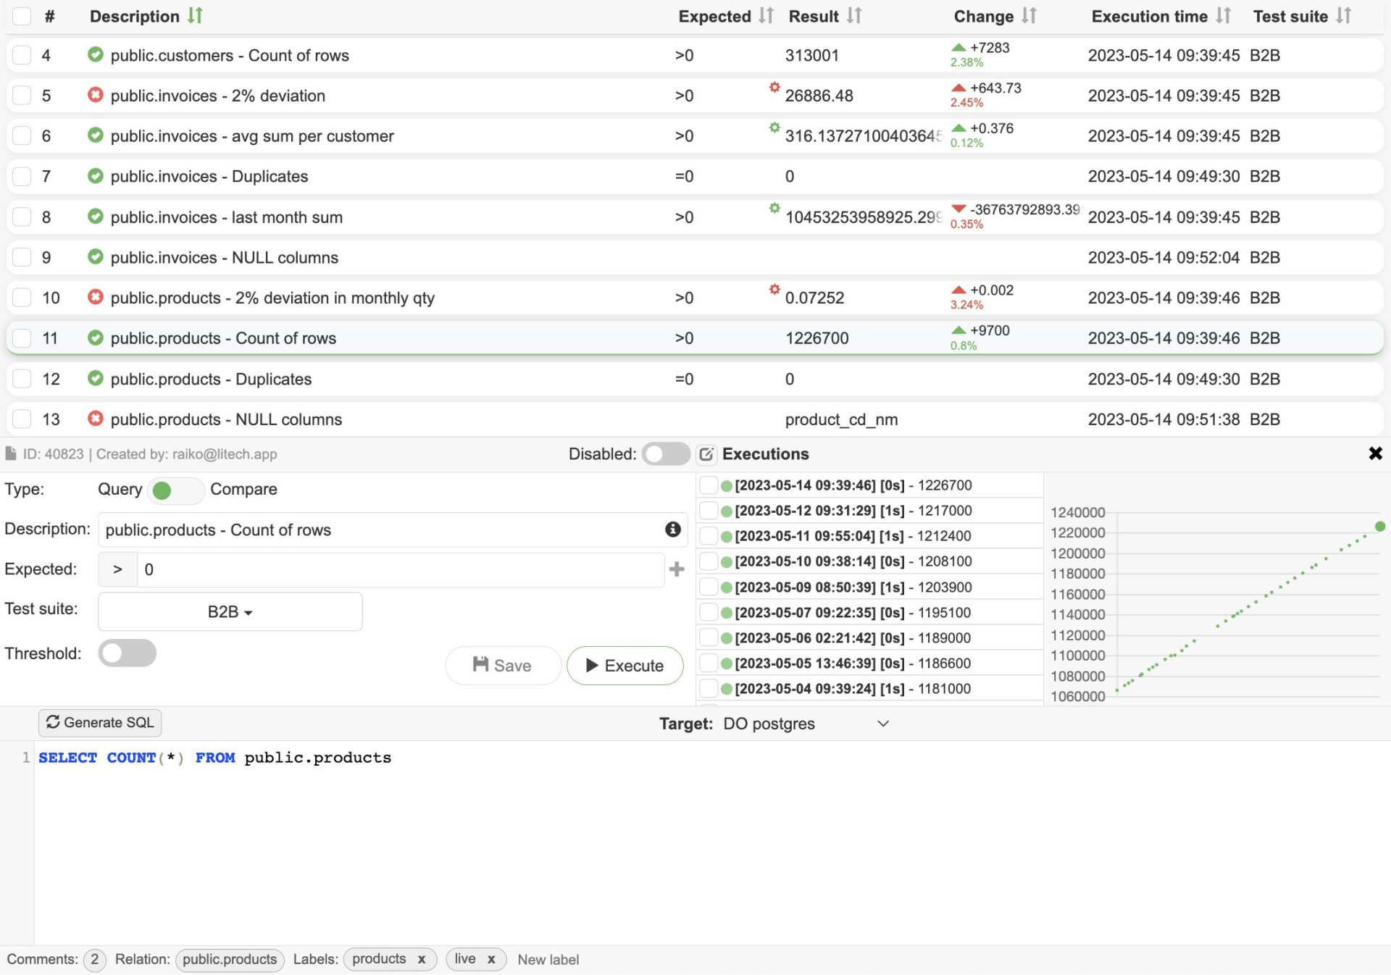1391x975 pixels.
Task: Click the New label input
Action: 548,960
